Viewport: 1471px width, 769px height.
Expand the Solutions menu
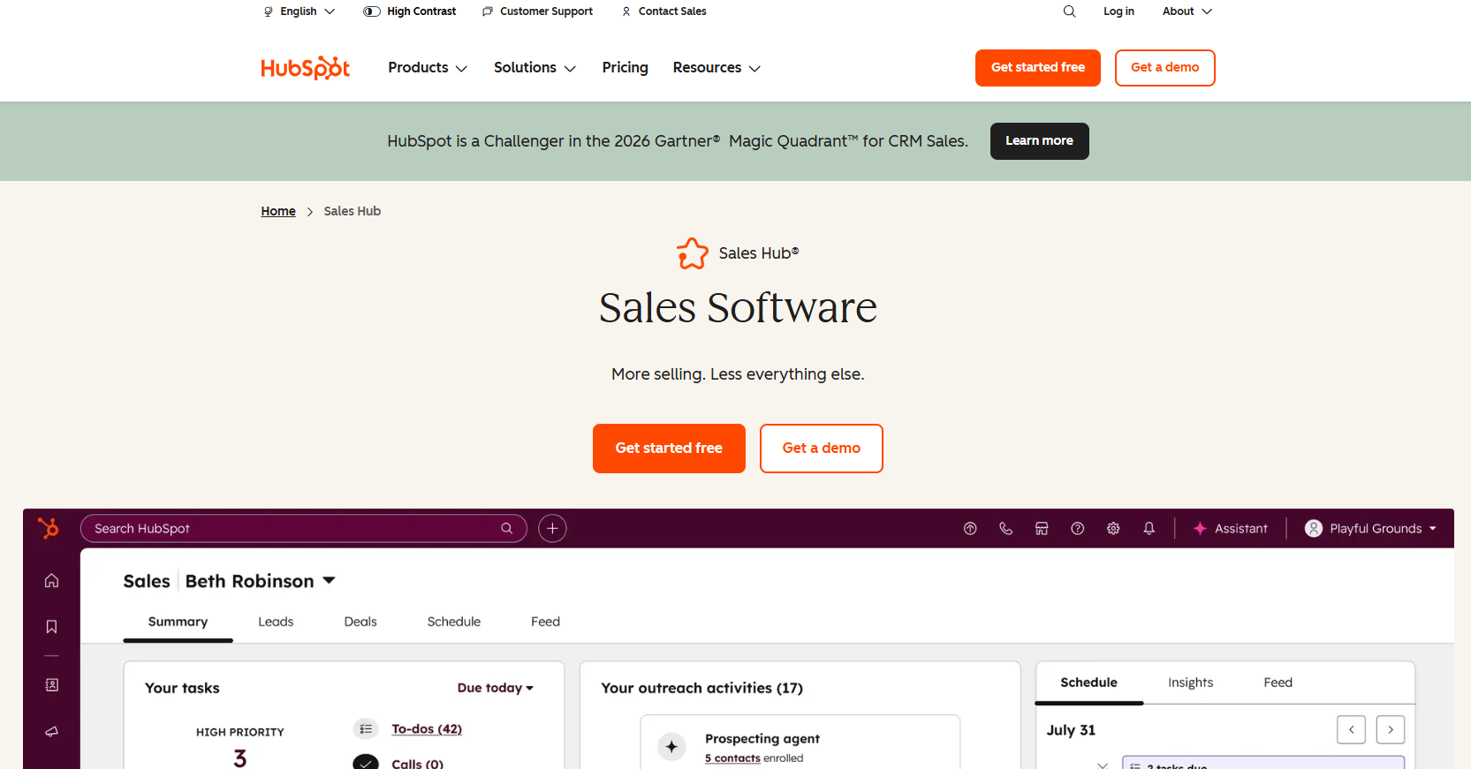click(535, 68)
